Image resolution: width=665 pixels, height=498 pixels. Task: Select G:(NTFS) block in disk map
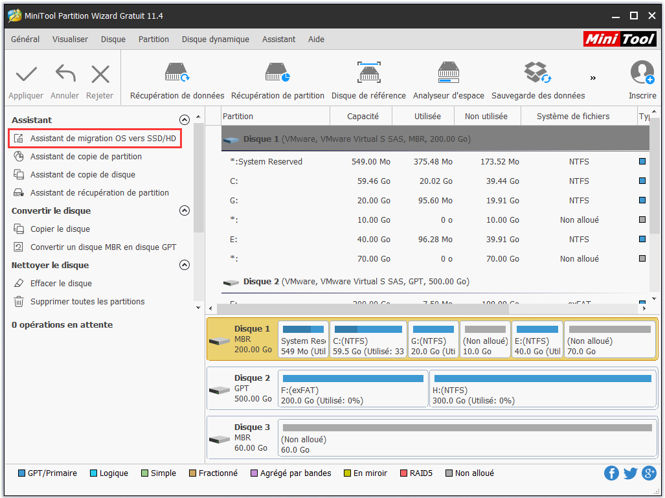pyautogui.click(x=433, y=340)
